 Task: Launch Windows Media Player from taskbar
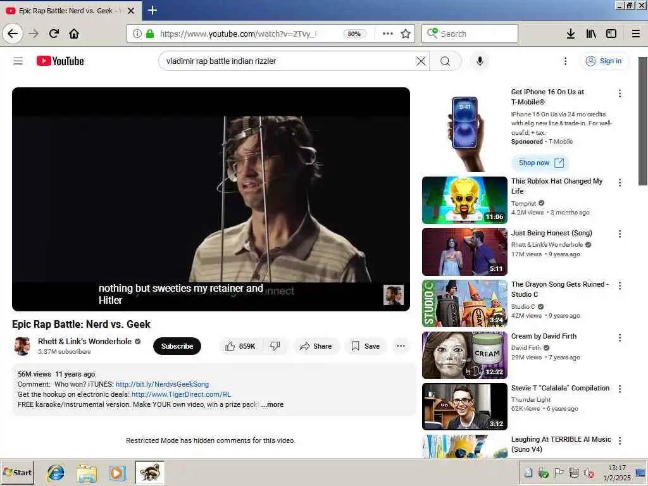point(117,473)
